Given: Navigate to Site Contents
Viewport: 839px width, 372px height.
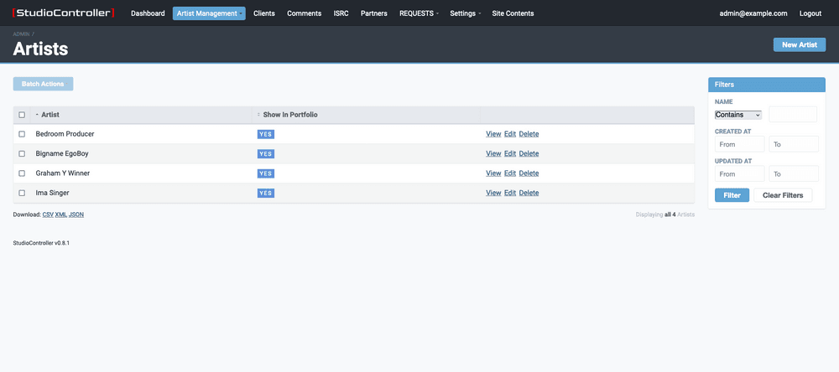Looking at the screenshot, I should tap(513, 13).
